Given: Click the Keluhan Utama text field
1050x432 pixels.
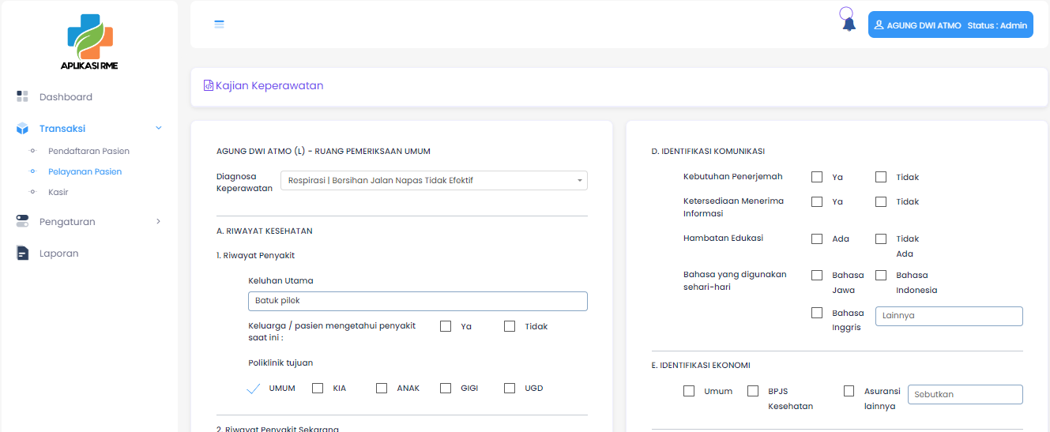Looking at the screenshot, I should 417,301.
